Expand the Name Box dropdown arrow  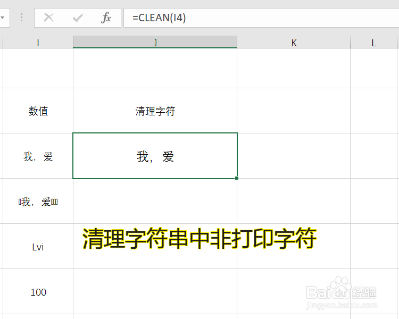click(3, 18)
